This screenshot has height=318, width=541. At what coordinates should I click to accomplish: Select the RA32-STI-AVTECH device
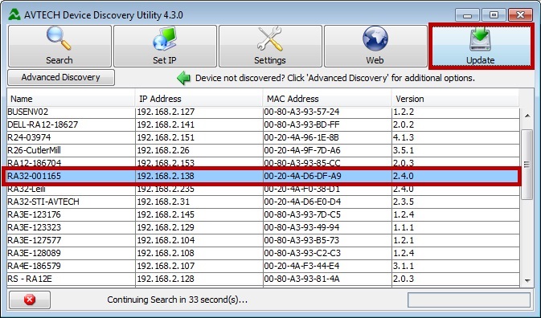[x=263, y=202]
